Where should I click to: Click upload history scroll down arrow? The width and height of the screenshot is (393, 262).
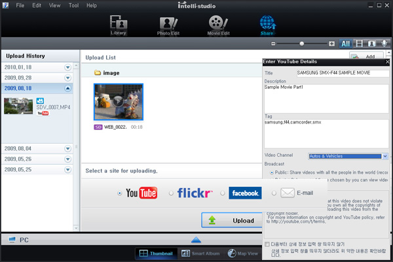tap(76, 228)
